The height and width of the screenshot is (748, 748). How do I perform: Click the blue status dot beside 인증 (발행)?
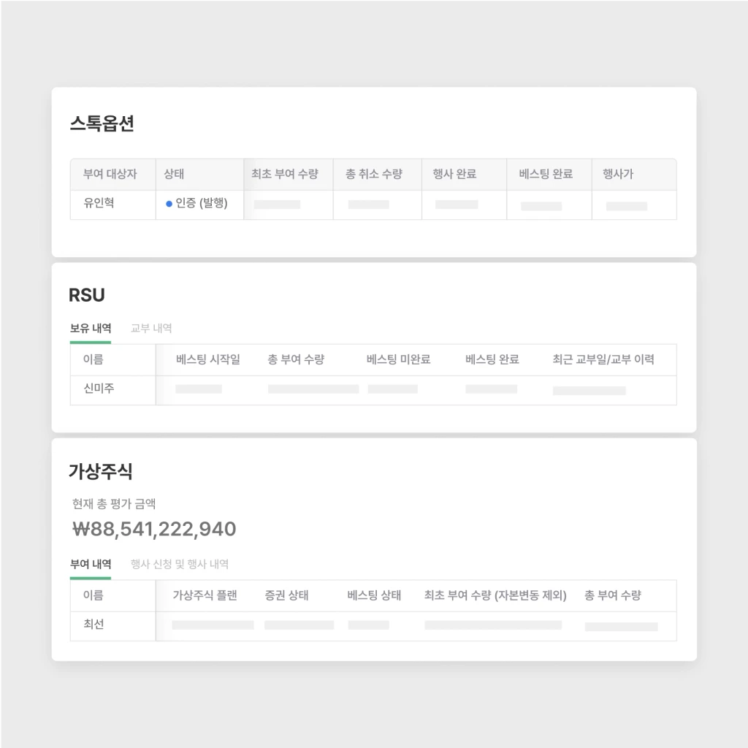tap(169, 204)
